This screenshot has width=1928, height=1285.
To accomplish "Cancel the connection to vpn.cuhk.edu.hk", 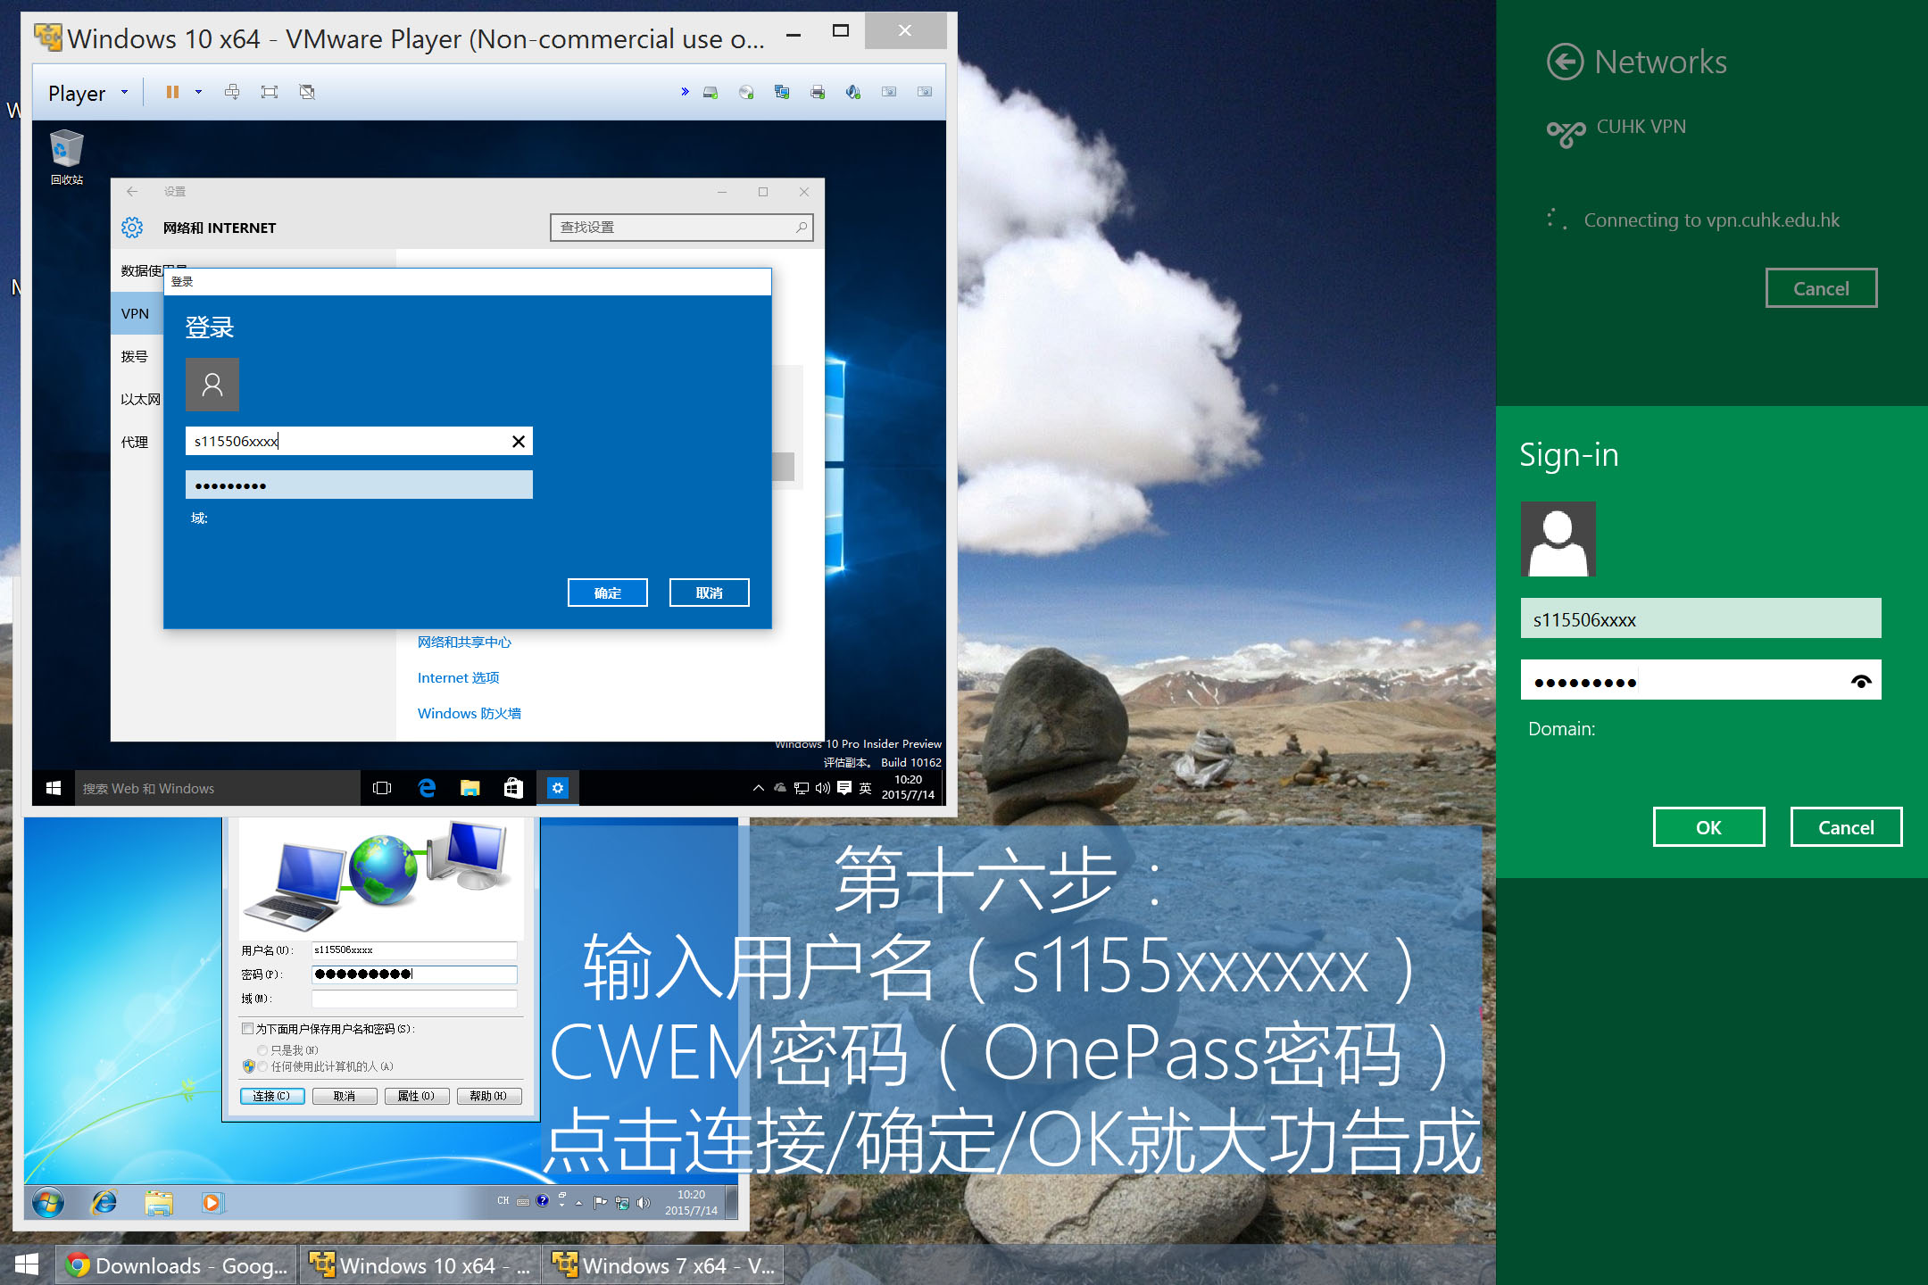I will (x=1821, y=288).
